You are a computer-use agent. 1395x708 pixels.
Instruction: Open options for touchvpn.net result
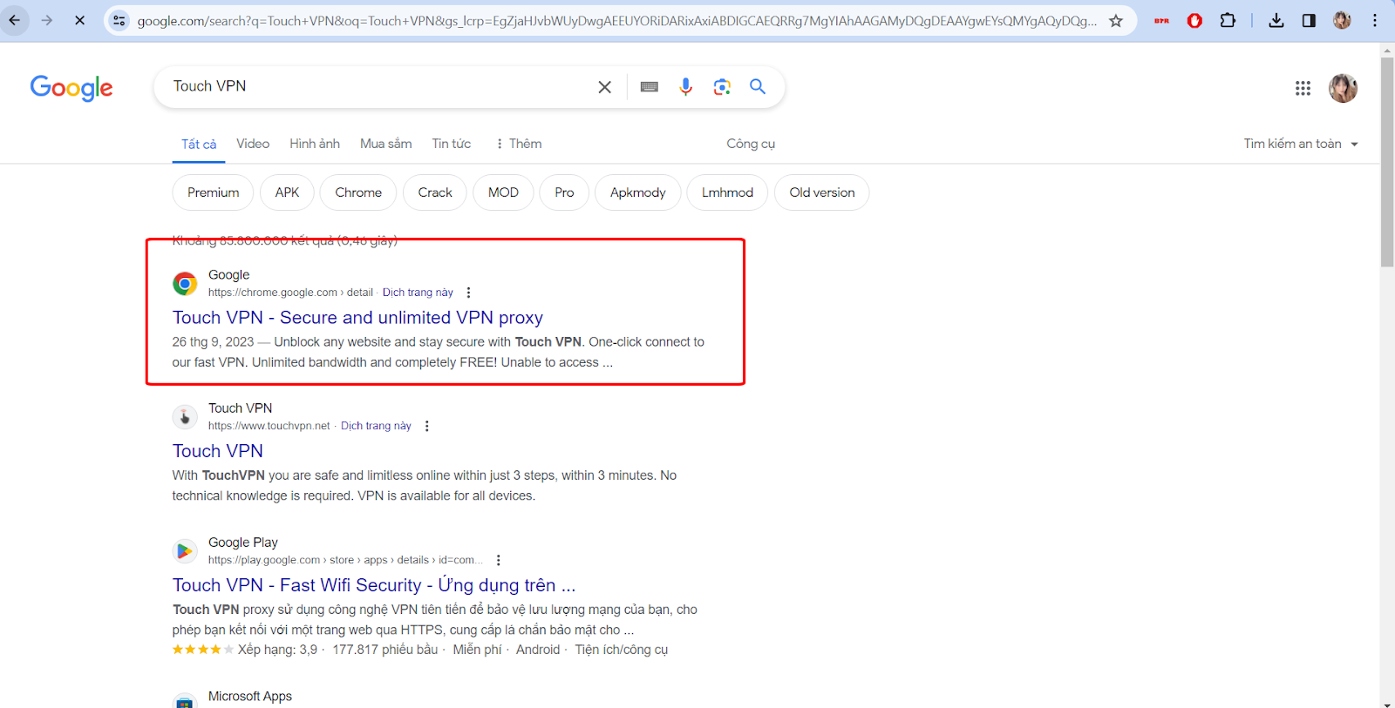(426, 426)
